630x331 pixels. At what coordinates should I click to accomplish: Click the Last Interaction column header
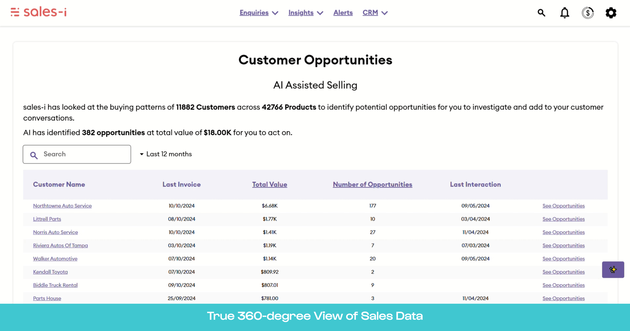(475, 185)
